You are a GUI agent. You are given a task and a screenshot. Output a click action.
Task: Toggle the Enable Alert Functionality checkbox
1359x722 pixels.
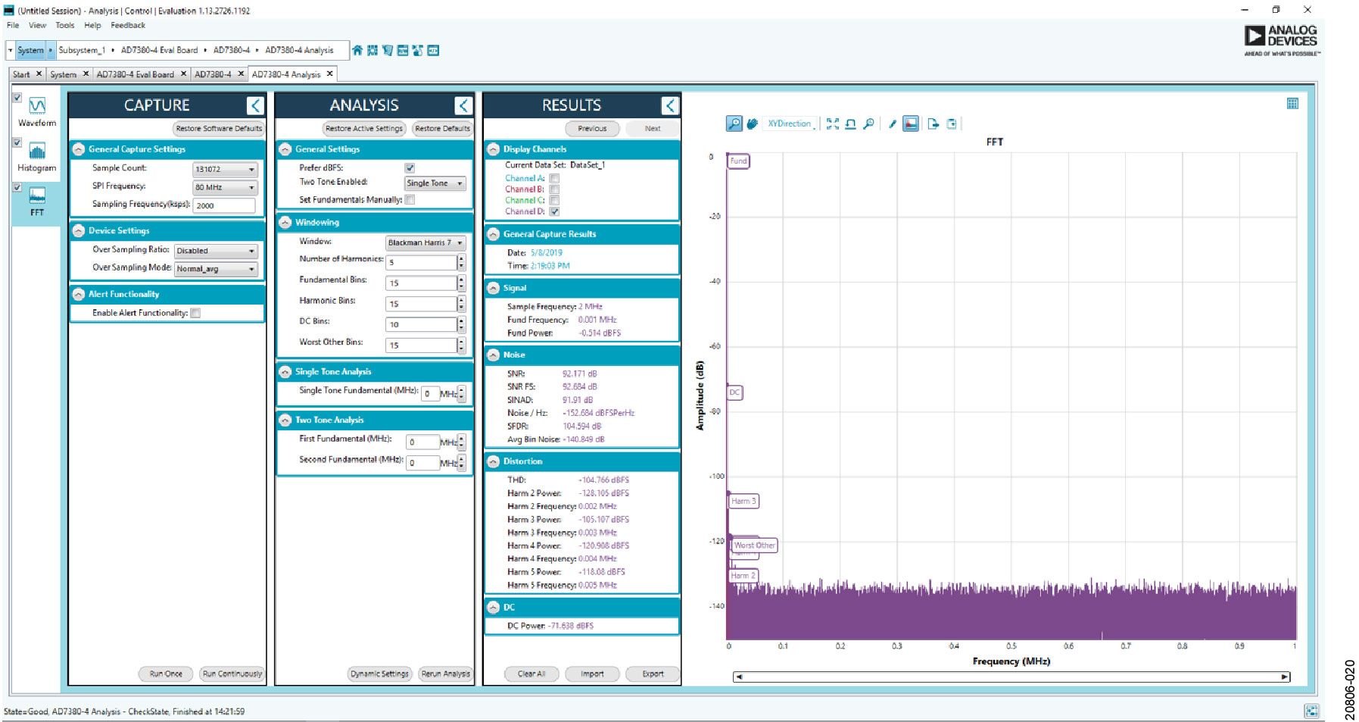[195, 313]
